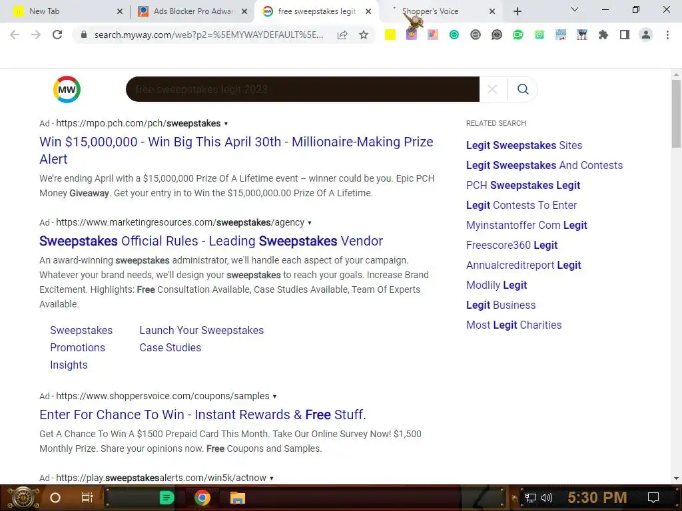Reload the current page
Viewport: 682px width, 511px height.
tap(57, 35)
